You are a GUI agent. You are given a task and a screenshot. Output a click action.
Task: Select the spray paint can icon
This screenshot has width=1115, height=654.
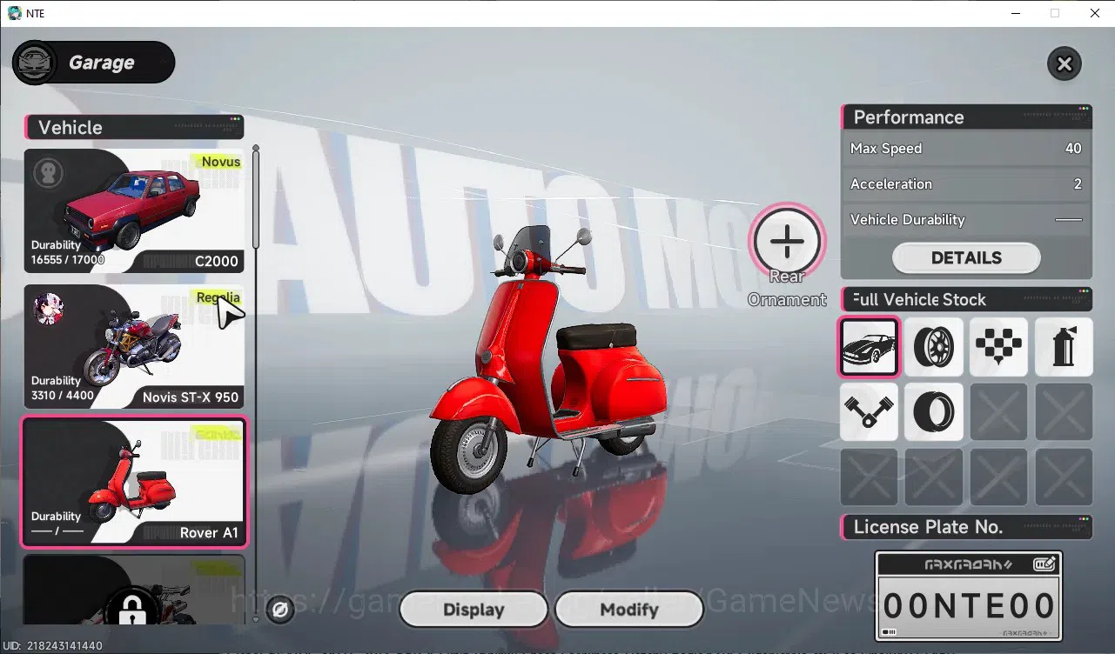[x=1064, y=347]
